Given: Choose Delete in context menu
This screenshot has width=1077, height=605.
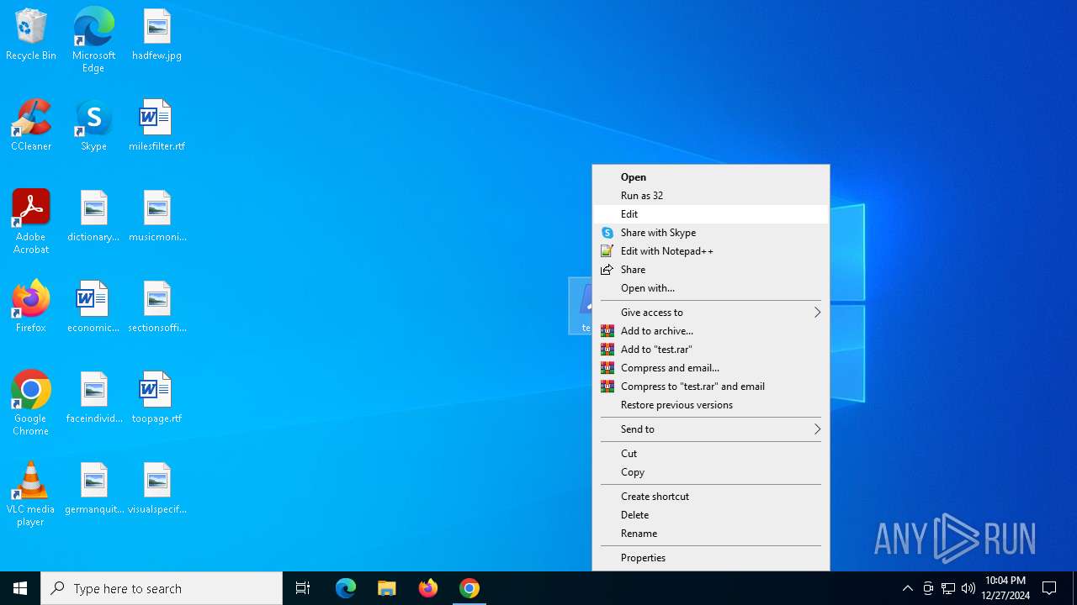Looking at the screenshot, I should pyautogui.click(x=711, y=515).
